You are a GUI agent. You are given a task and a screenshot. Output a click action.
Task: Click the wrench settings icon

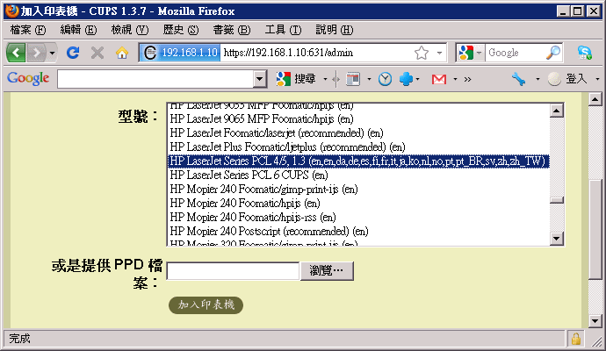(519, 79)
